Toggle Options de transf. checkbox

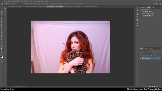click(24, 4)
